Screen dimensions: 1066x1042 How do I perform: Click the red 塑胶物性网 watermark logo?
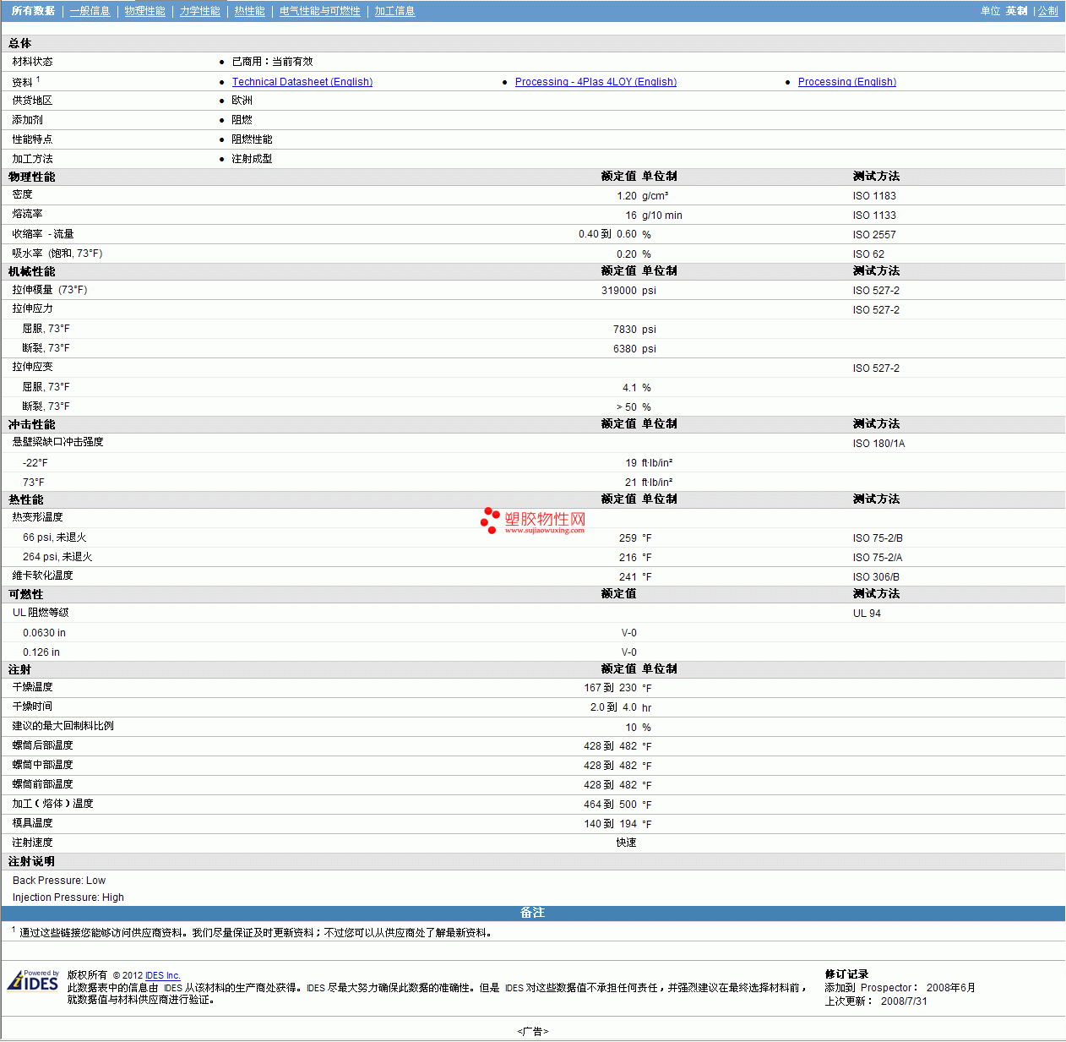[533, 521]
